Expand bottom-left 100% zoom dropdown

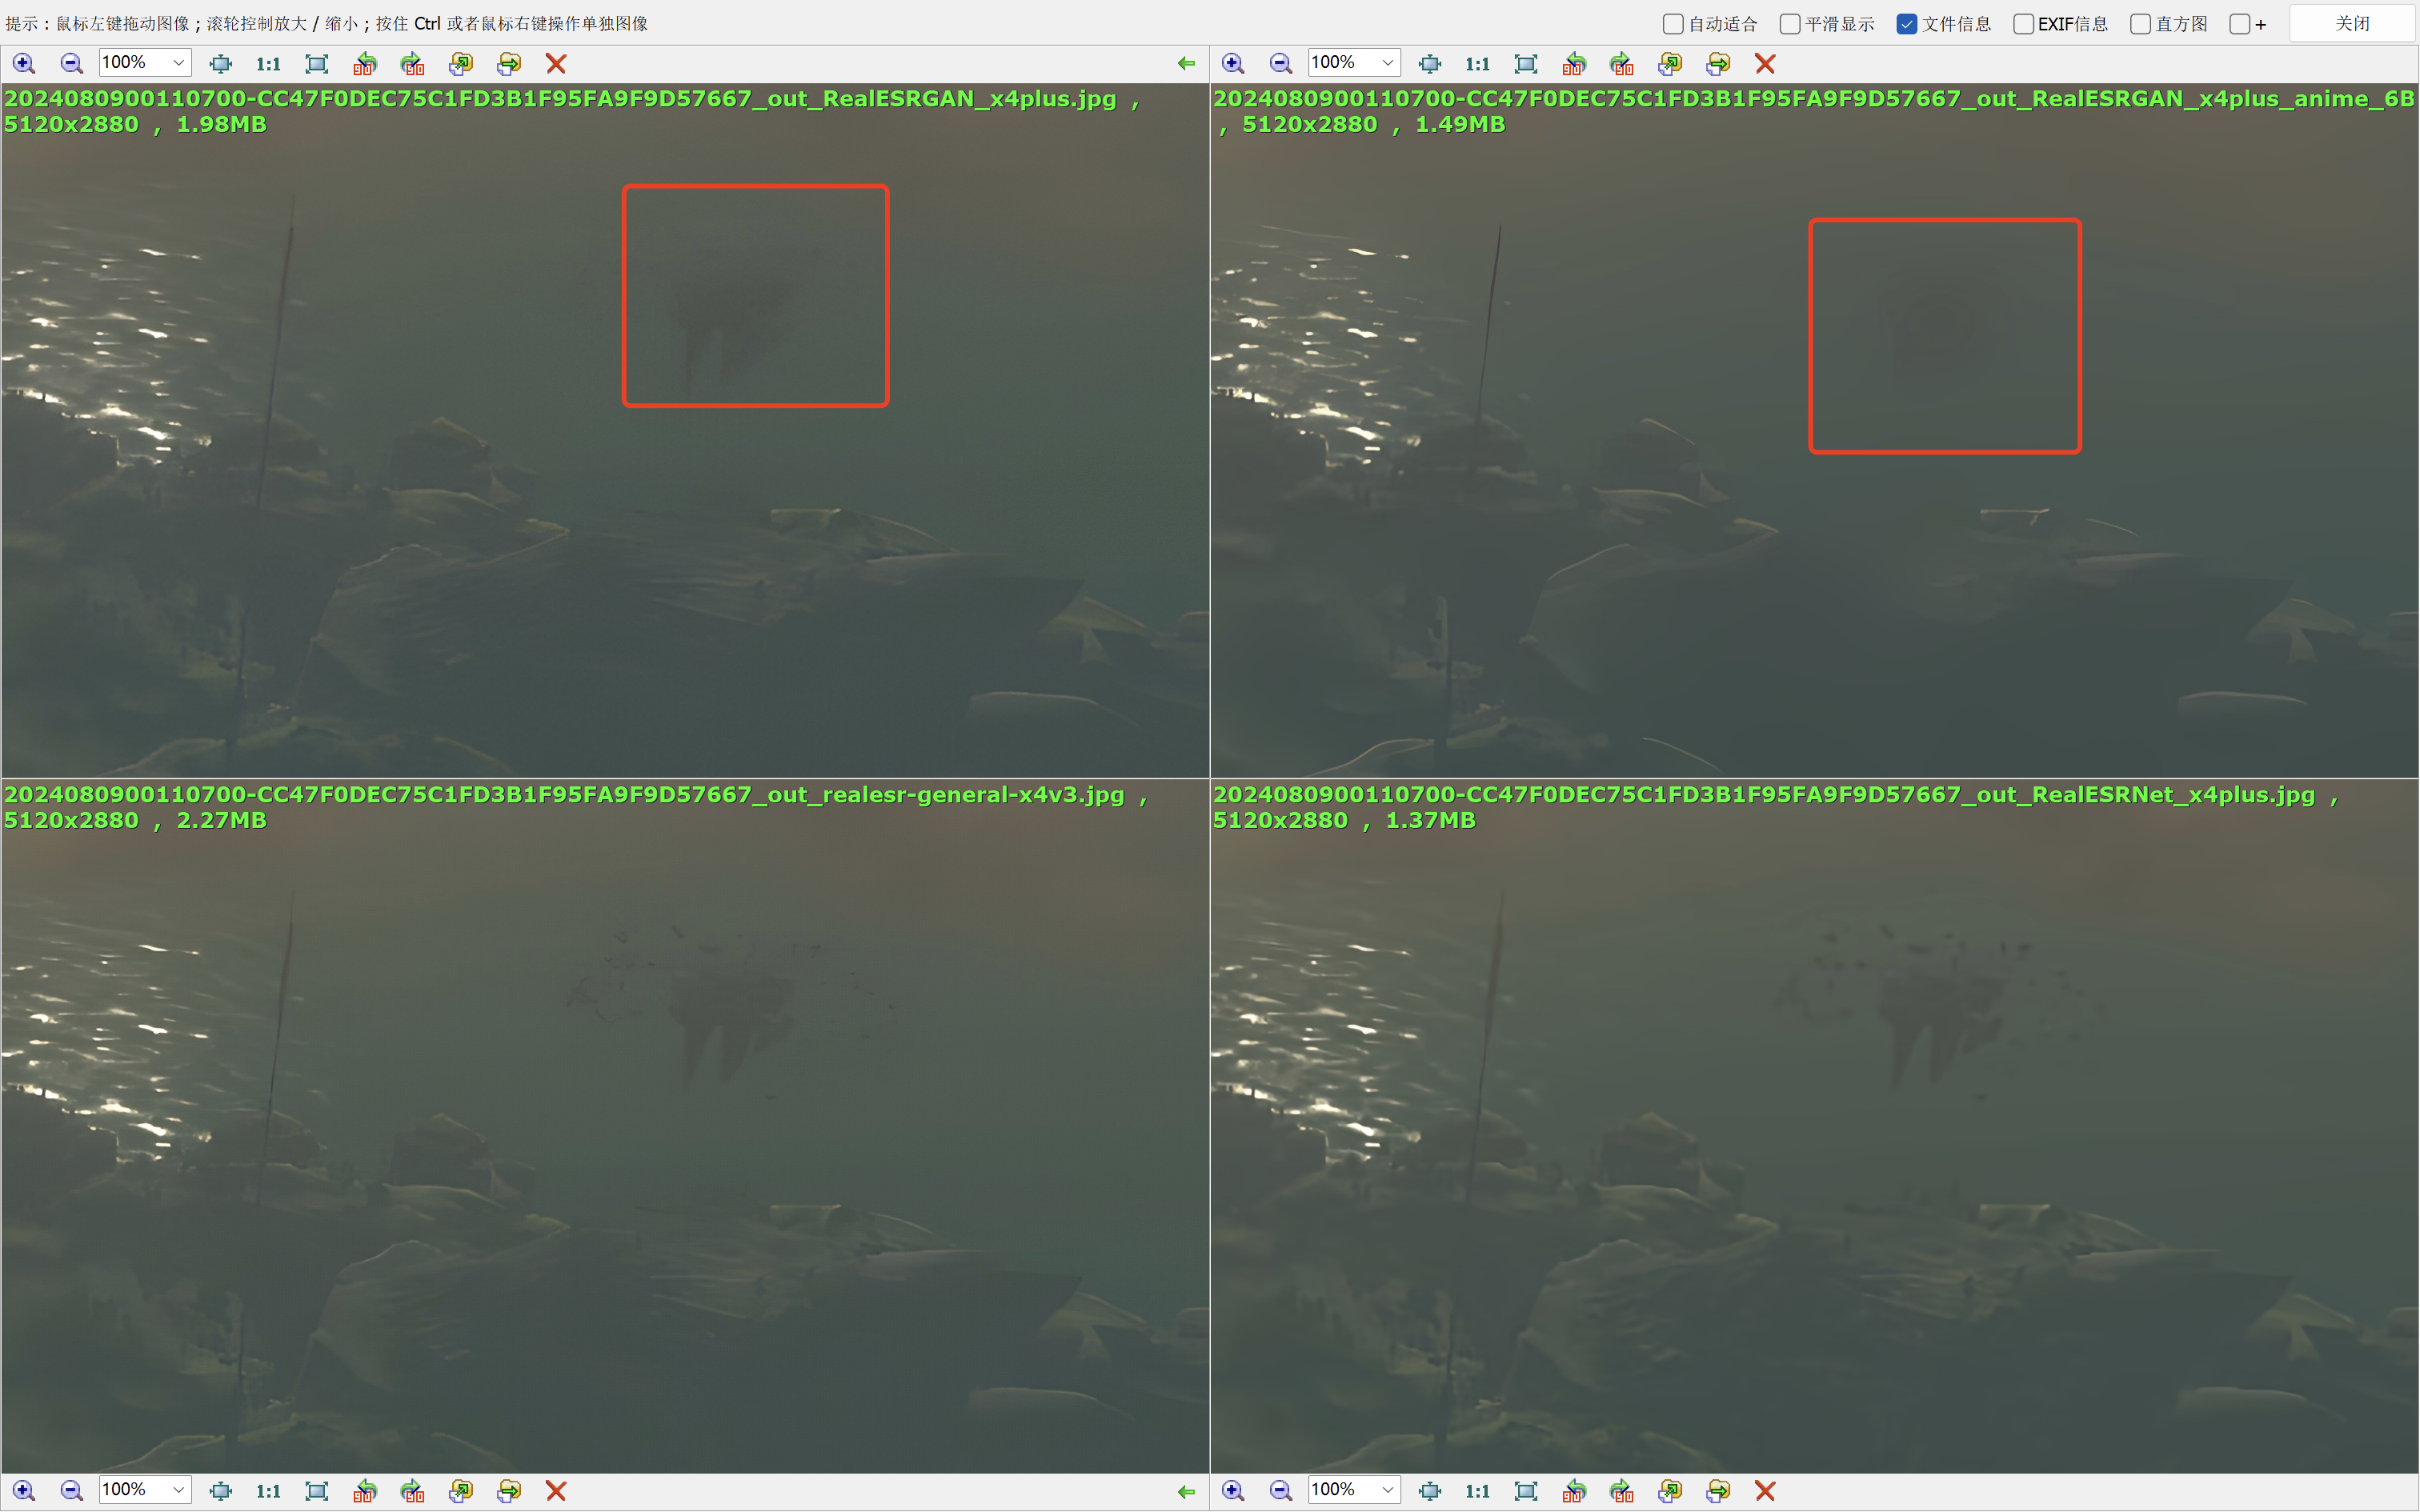click(x=178, y=1490)
